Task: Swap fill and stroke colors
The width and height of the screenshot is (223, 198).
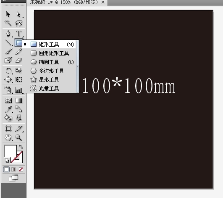Action: pyautogui.click(x=21, y=147)
